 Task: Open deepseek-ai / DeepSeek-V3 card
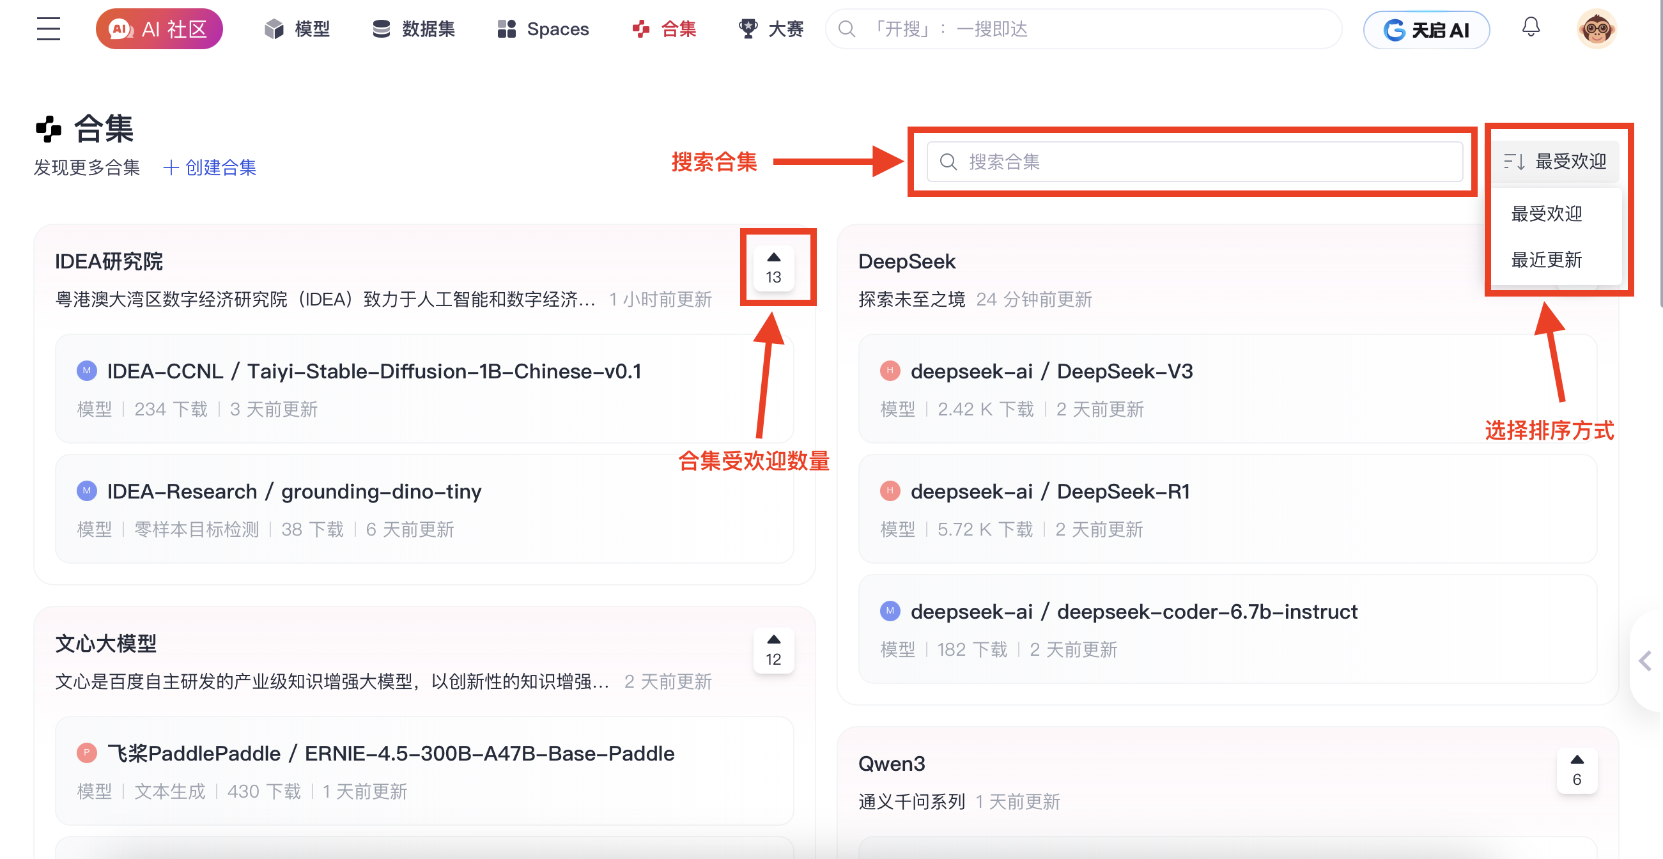[1227, 389]
